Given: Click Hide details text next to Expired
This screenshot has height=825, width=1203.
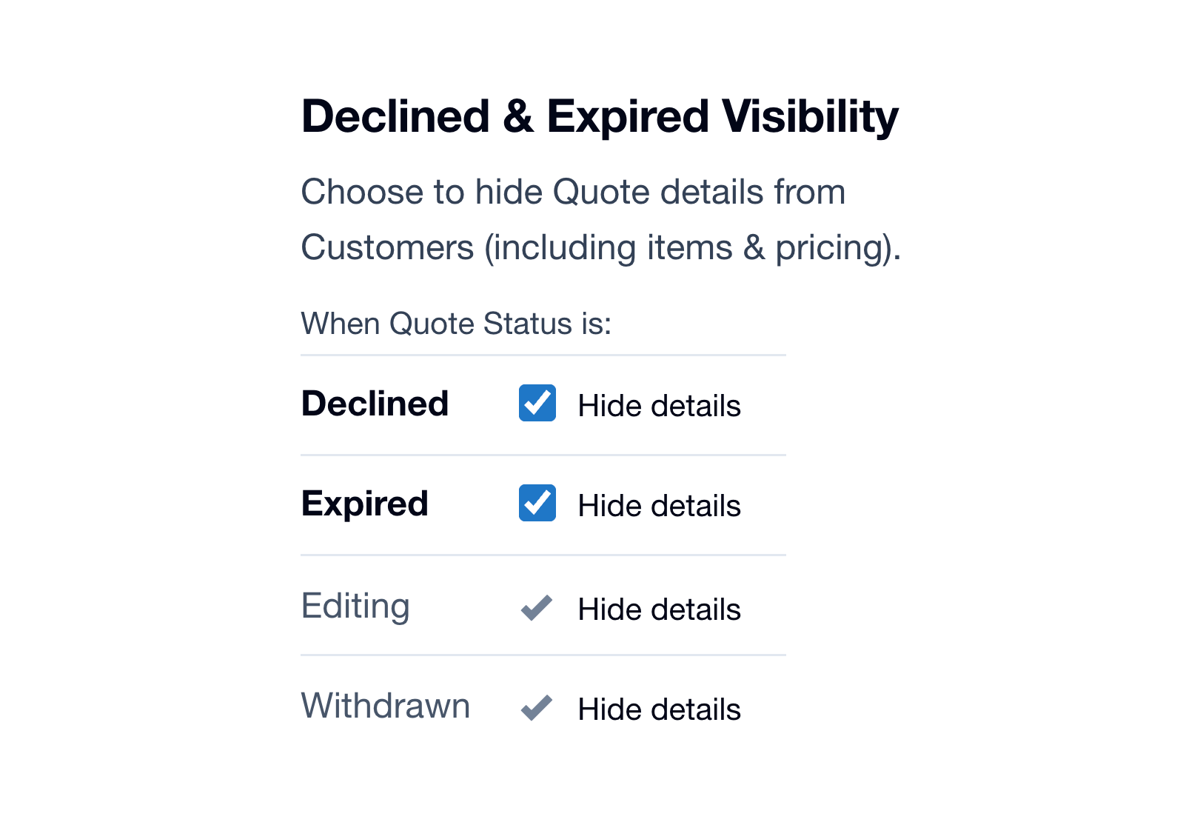Looking at the screenshot, I should point(659,506).
